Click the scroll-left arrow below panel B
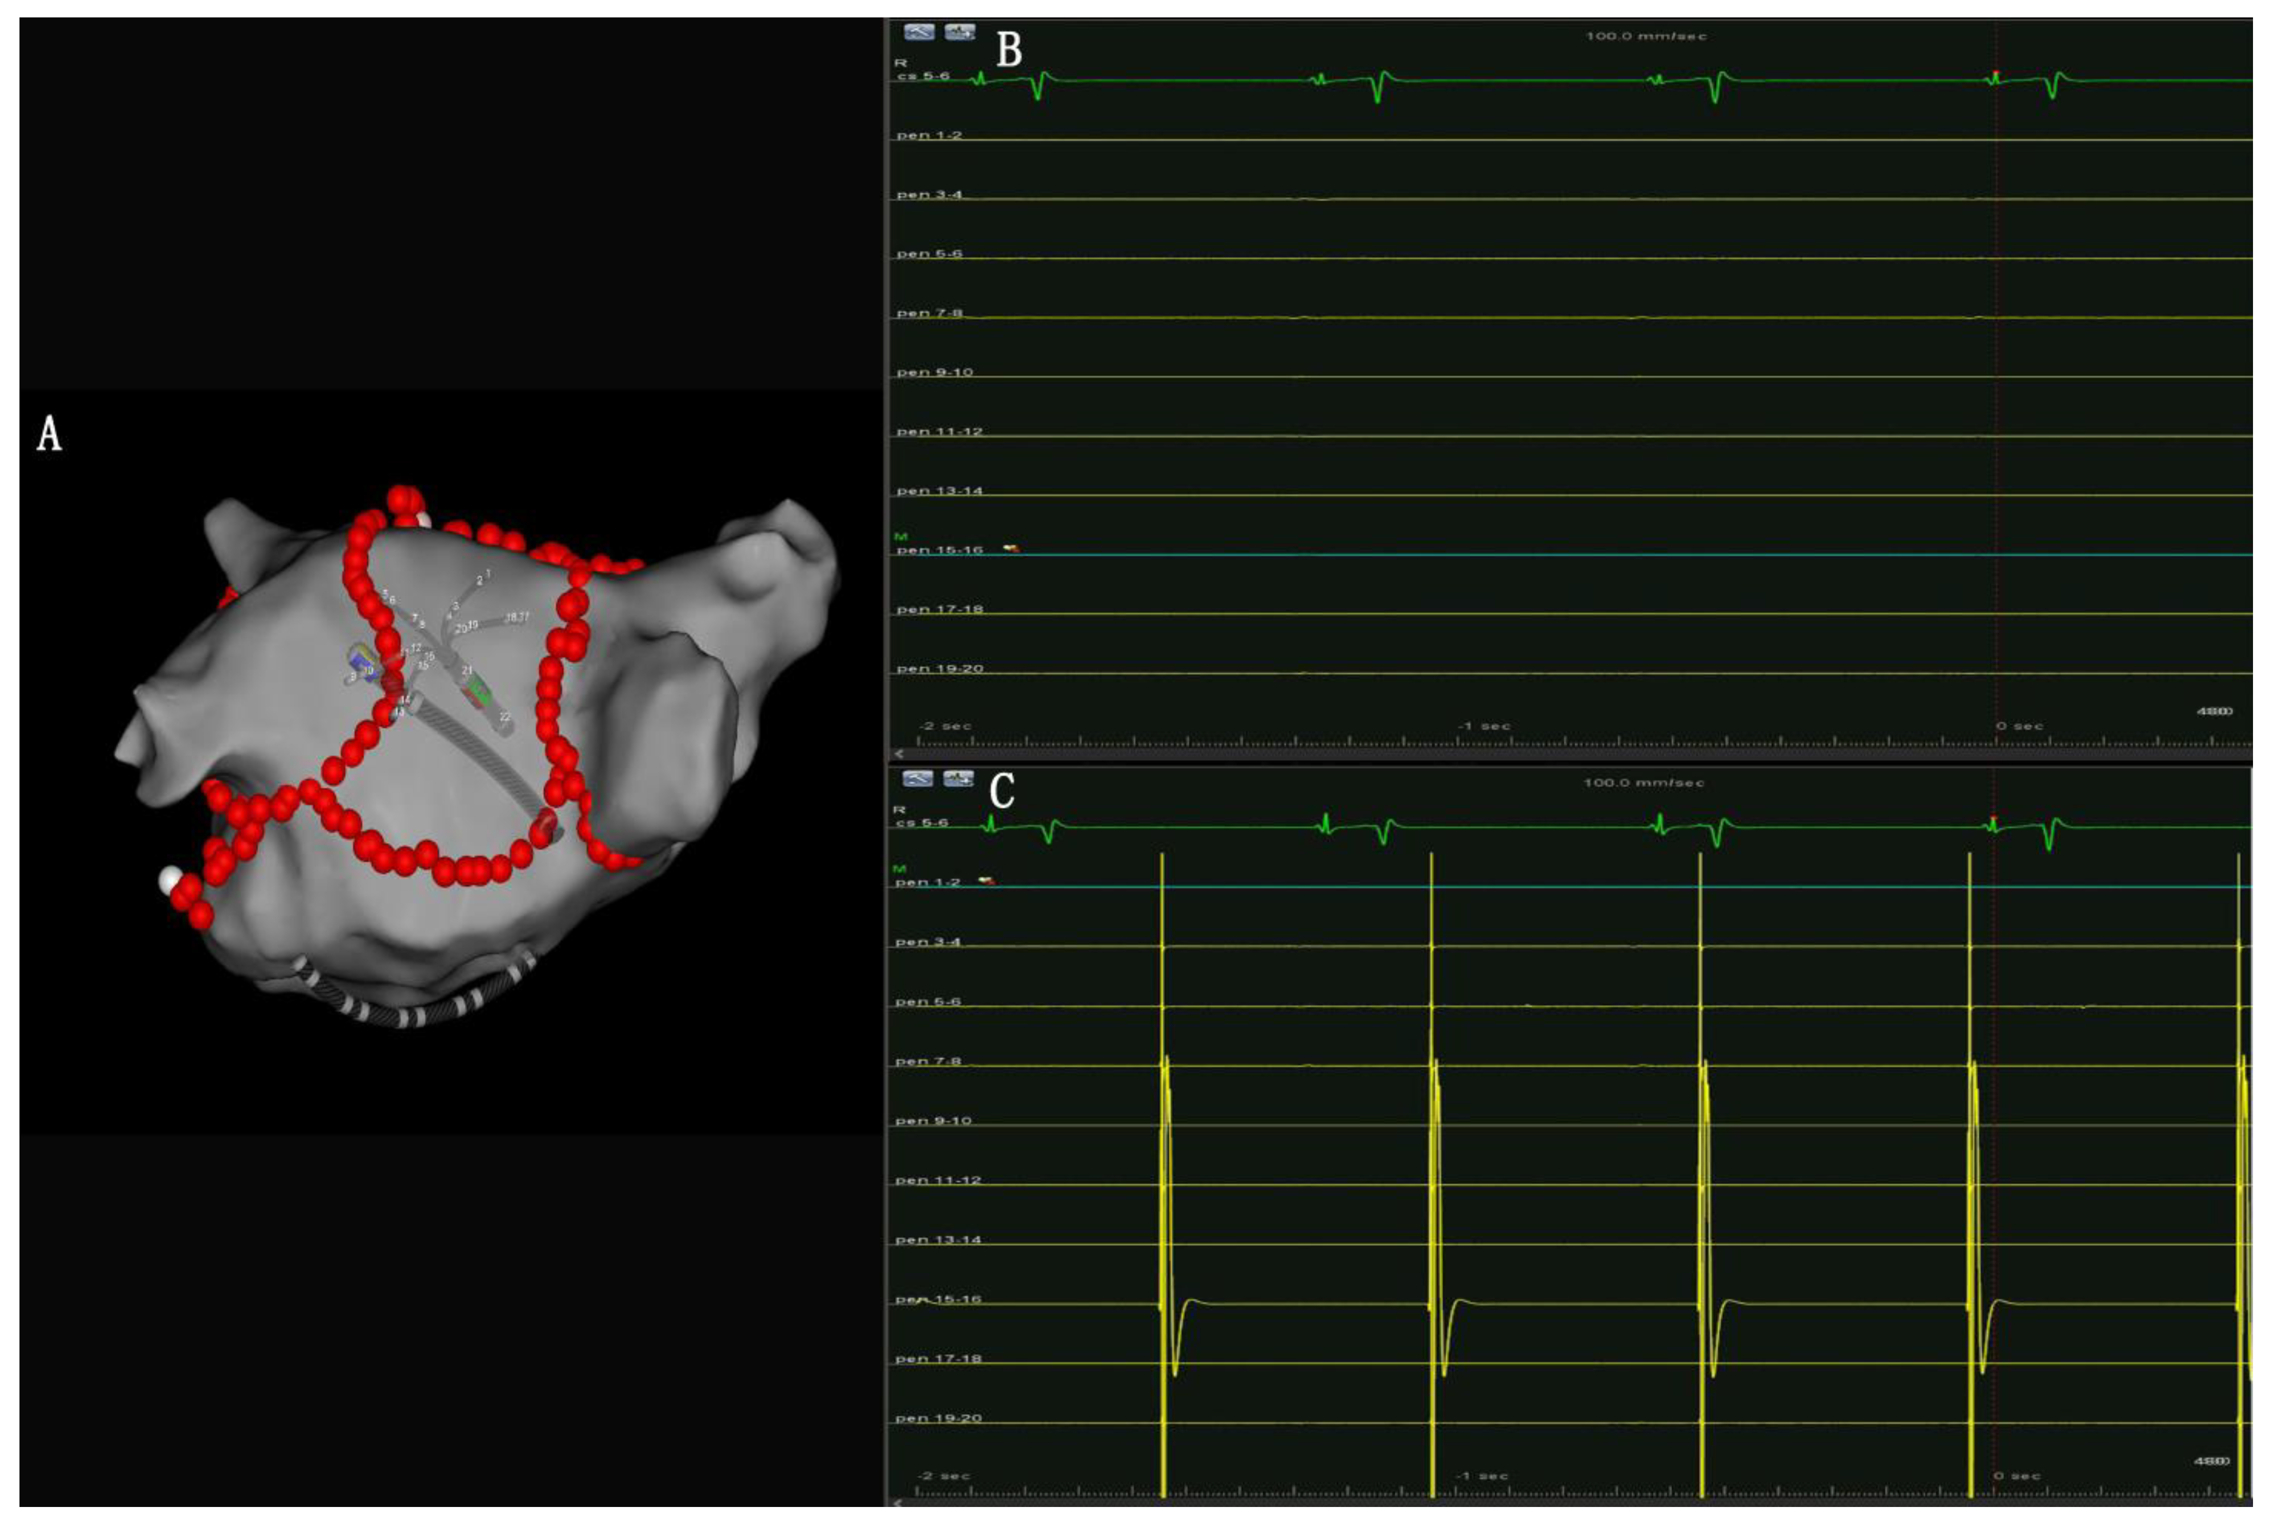The image size is (2274, 1529). point(898,754)
